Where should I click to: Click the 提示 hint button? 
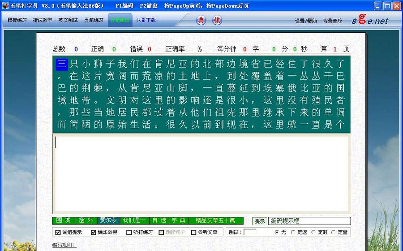(260, 221)
